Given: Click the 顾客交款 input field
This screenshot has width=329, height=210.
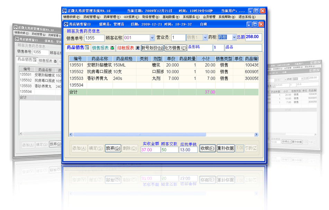Looking at the screenshot, I should [170, 150].
